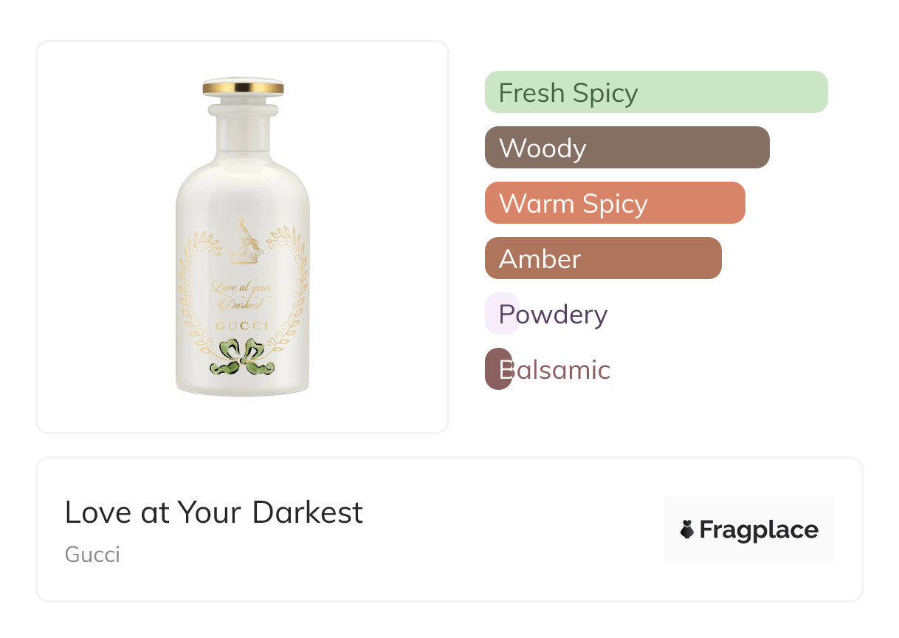The height and width of the screenshot is (638, 899).
Task: Open the Fragplace wordmark link
Action: [758, 529]
